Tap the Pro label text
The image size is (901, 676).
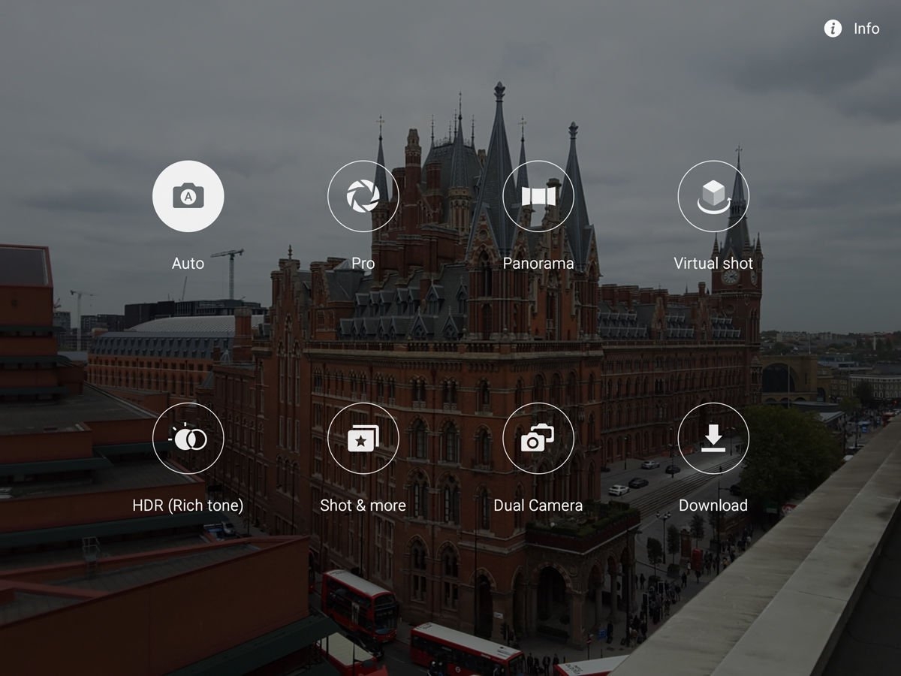(363, 263)
